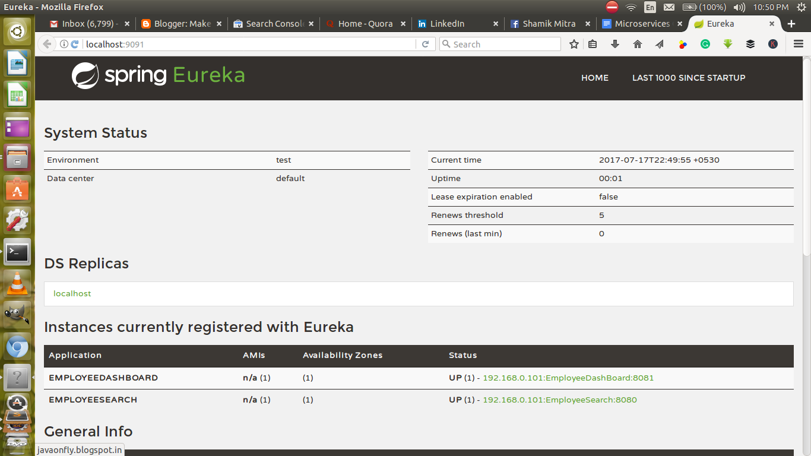Click the Firefox Search box
Image resolution: width=811 pixels, height=456 pixels.
500,44
